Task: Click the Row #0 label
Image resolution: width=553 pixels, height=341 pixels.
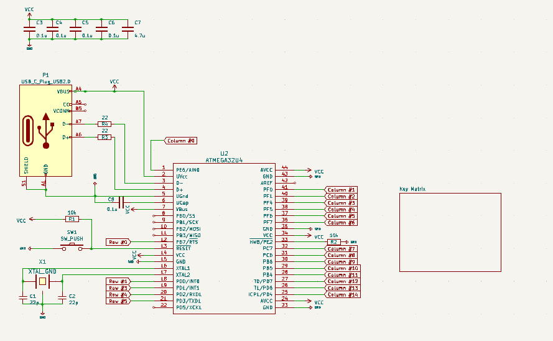Action: (118, 242)
